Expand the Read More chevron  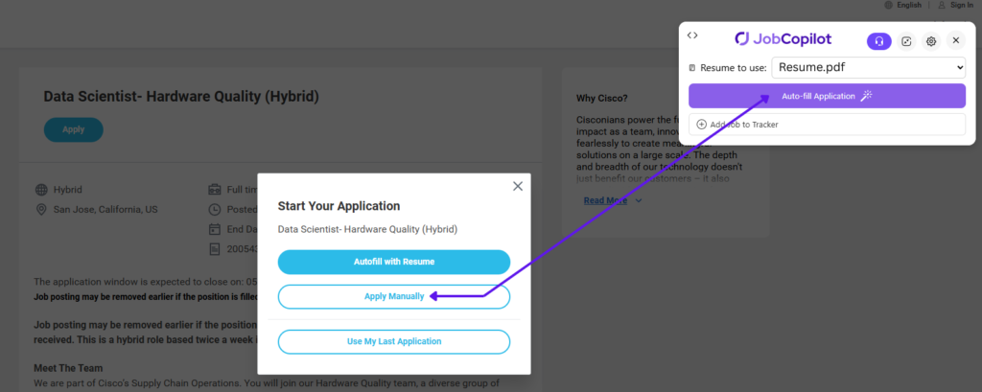(x=640, y=201)
